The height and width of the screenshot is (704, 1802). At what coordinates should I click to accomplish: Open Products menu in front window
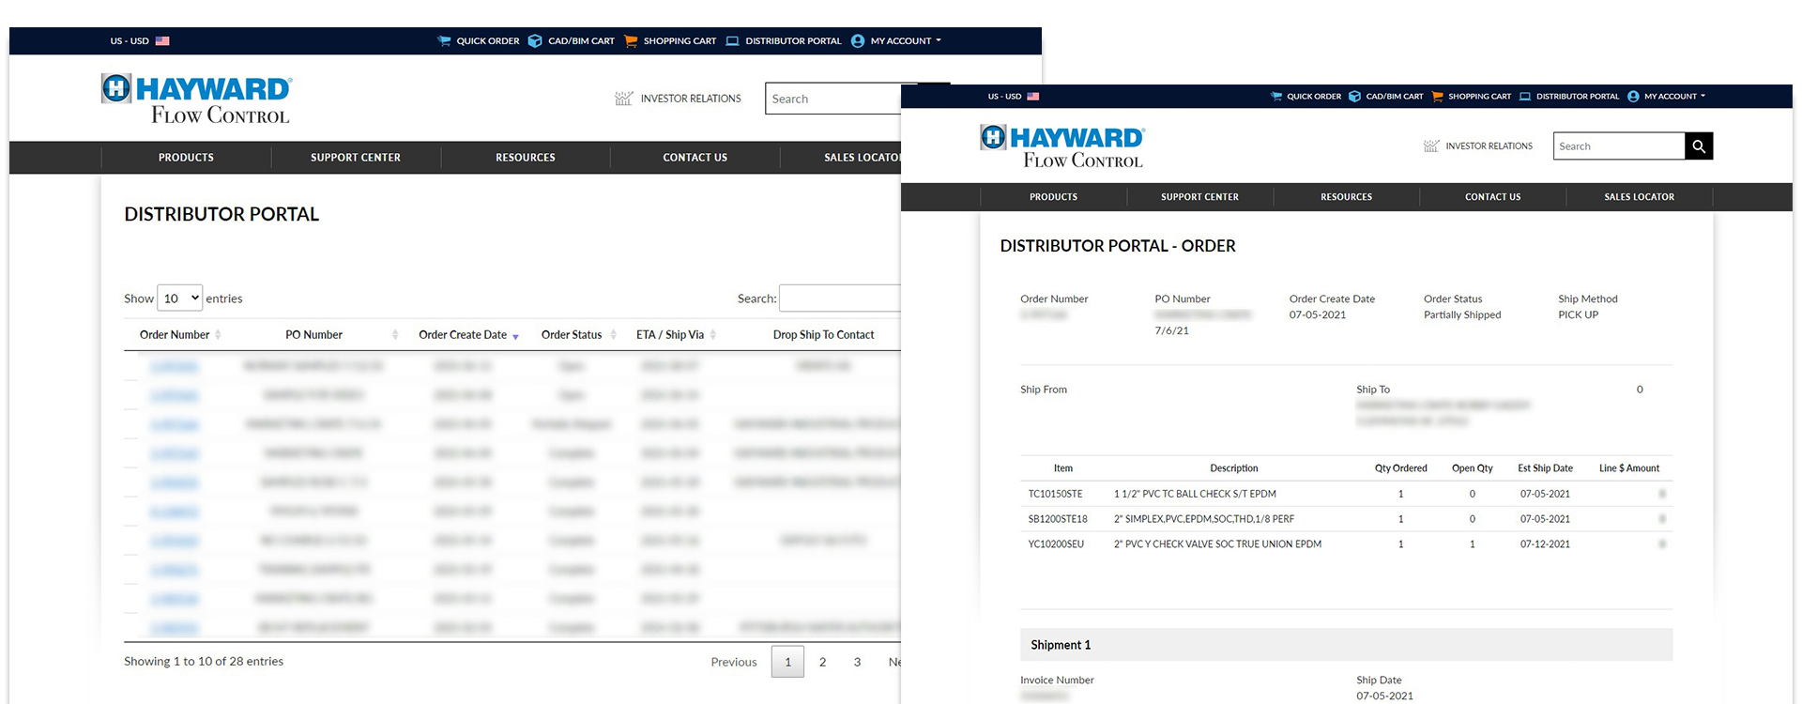tap(1053, 197)
